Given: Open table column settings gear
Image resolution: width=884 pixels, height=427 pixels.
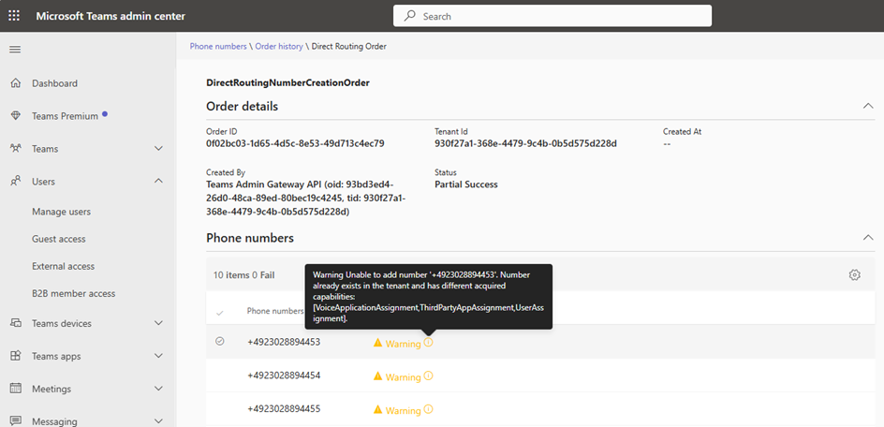Looking at the screenshot, I should [855, 274].
